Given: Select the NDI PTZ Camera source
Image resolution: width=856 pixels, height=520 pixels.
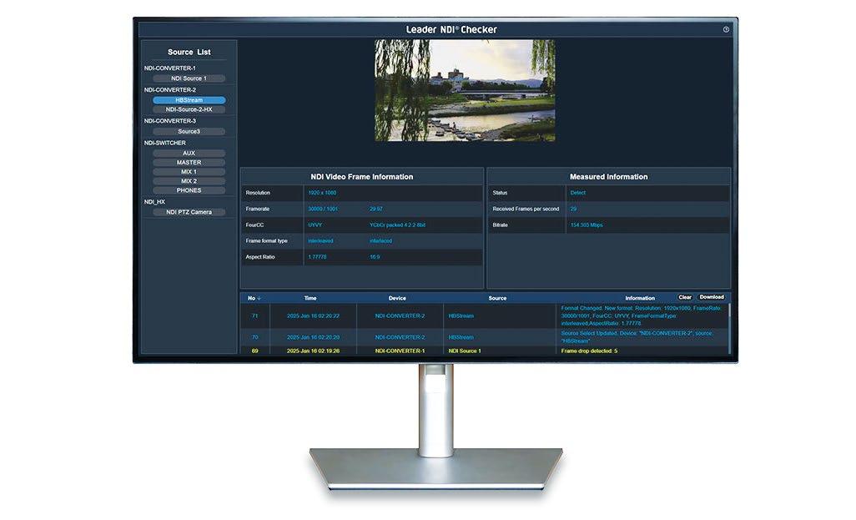Looking at the screenshot, I should click(x=189, y=212).
